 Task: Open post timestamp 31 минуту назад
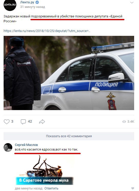[33, 7]
